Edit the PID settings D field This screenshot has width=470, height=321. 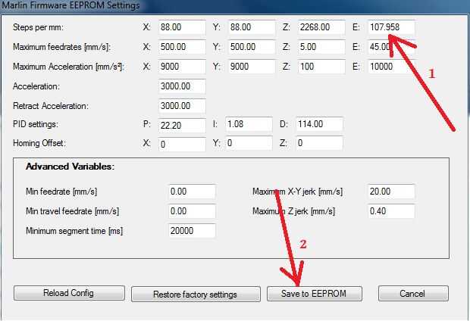tap(320, 124)
